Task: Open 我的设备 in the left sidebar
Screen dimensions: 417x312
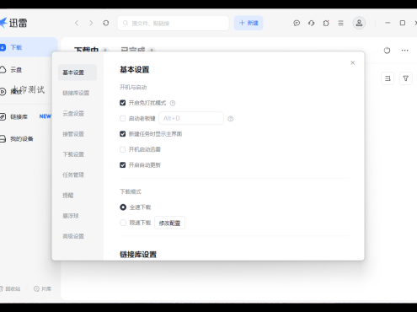Action: (22, 138)
